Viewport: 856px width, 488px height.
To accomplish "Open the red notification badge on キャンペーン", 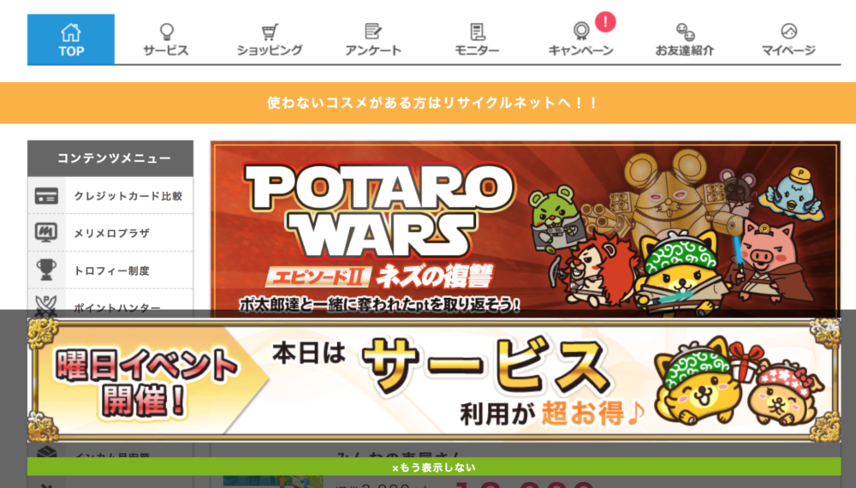I will 605,22.
